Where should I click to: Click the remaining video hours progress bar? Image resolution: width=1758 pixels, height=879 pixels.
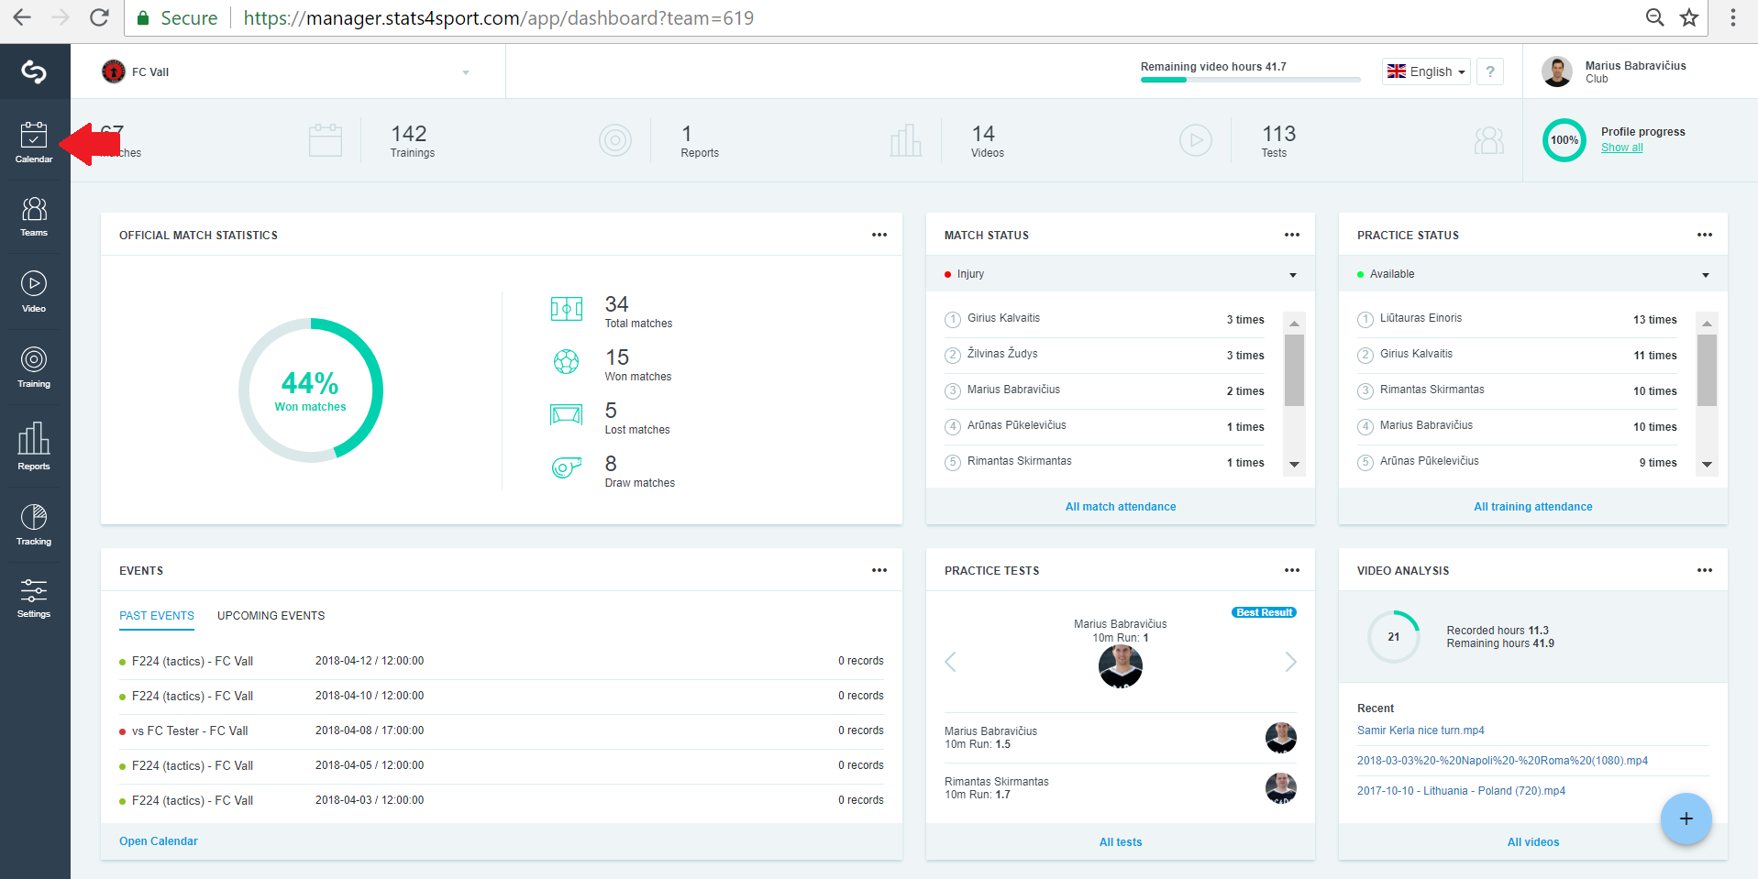pos(1250,80)
